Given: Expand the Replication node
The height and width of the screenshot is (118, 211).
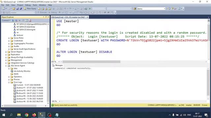Looking at the screenshot, I should tap(6, 55).
